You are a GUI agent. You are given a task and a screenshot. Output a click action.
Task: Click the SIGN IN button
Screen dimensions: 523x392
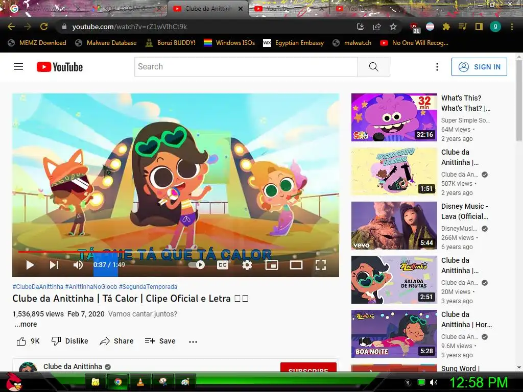point(479,67)
